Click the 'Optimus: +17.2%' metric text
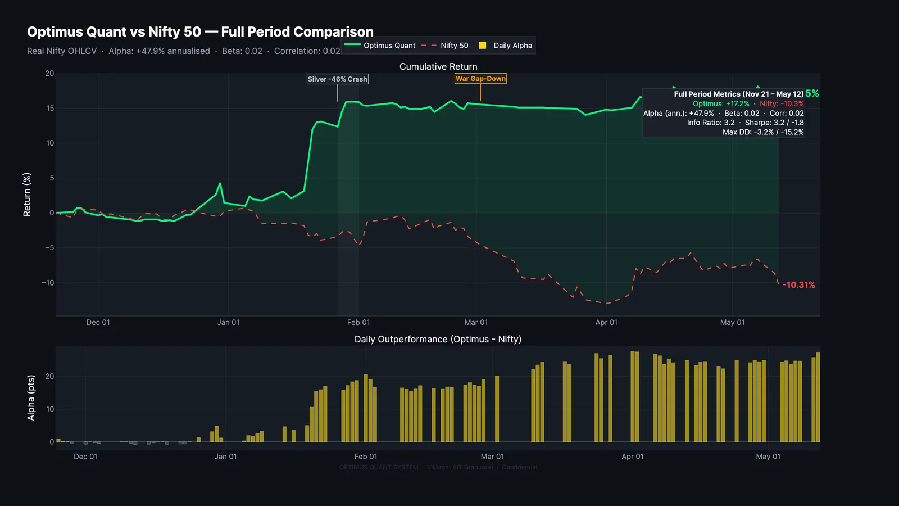 click(x=721, y=103)
